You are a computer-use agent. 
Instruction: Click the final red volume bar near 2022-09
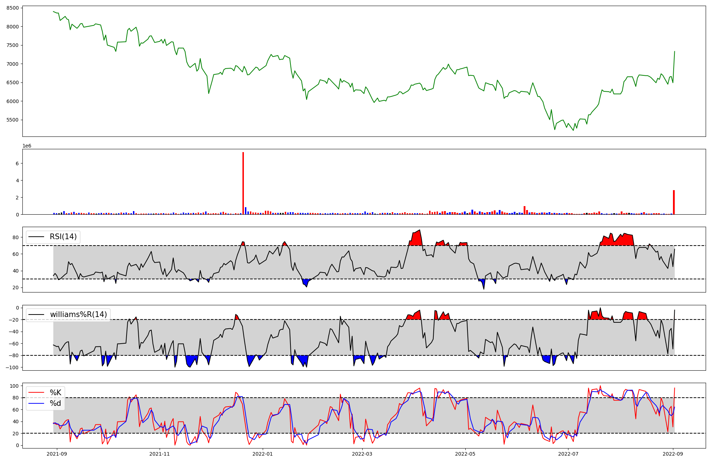[674, 202]
